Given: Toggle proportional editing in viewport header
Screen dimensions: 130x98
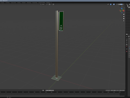Looking at the screenshot, I should [x=53, y=4].
